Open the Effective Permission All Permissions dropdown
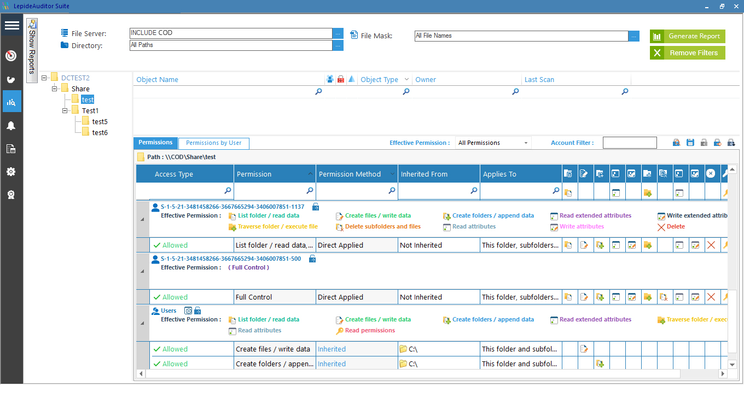744x398 pixels. [x=493, y=143]
